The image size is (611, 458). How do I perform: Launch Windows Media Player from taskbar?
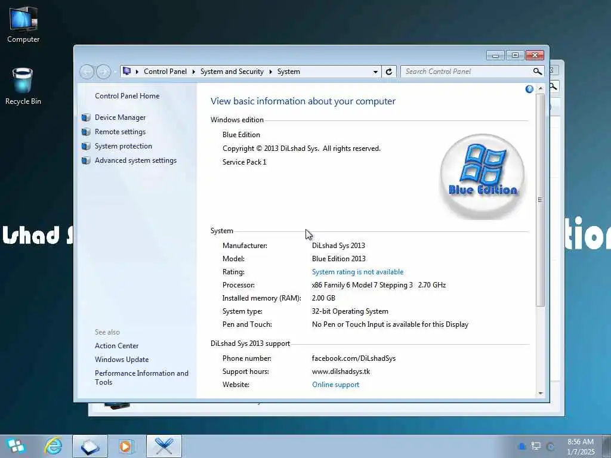click(126, 446)
